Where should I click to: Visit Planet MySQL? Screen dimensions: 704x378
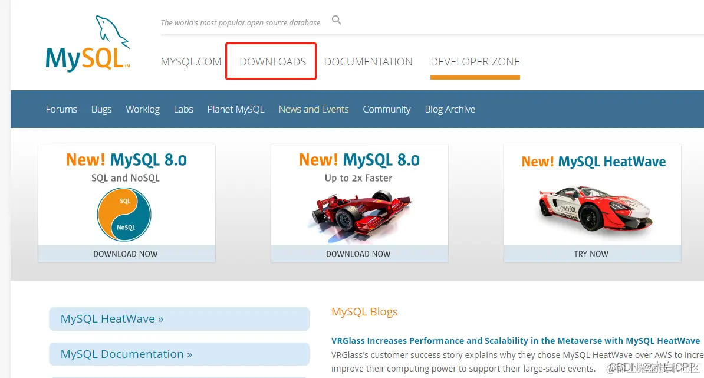(x=236, y=109)
